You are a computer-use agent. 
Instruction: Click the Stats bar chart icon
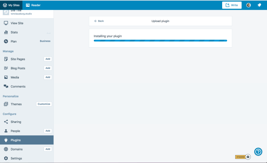point(6,32)
